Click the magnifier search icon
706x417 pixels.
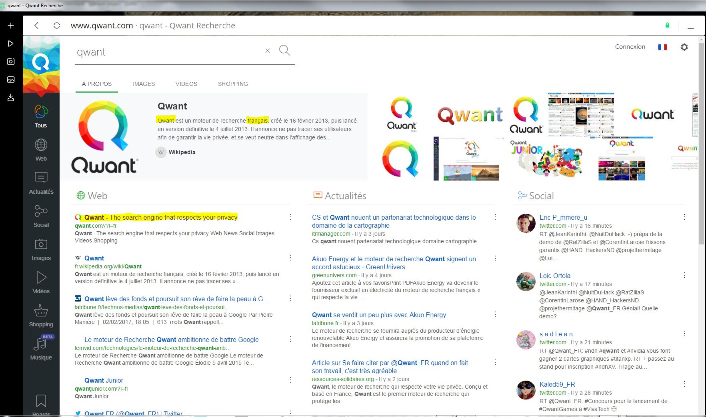pyautogui.click(x=284, y=50)
